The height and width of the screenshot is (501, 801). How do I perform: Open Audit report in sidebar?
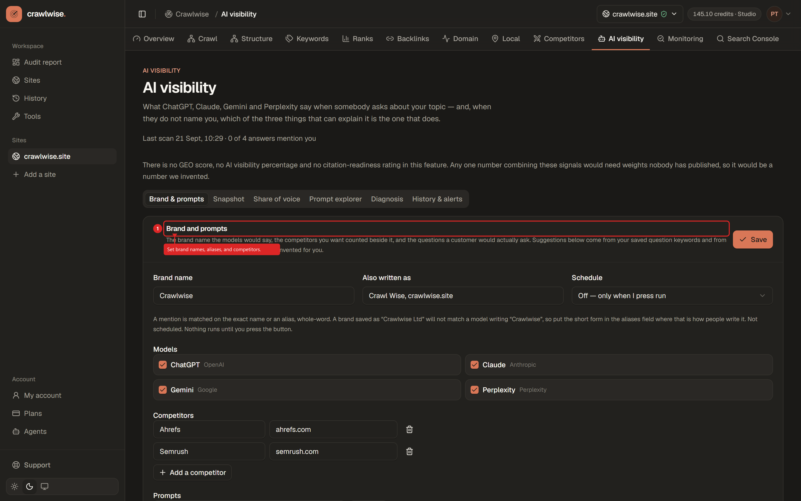(x=62, y=62)
